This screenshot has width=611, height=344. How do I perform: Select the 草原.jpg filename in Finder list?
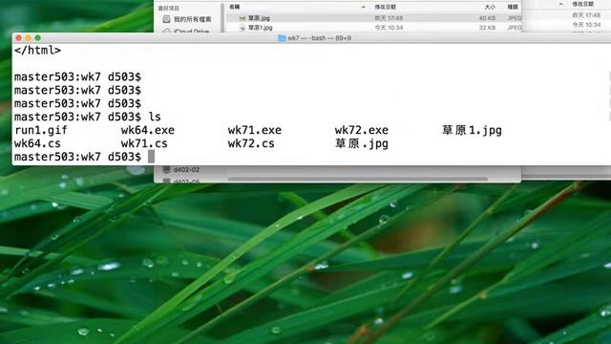(x=259, y=18)
